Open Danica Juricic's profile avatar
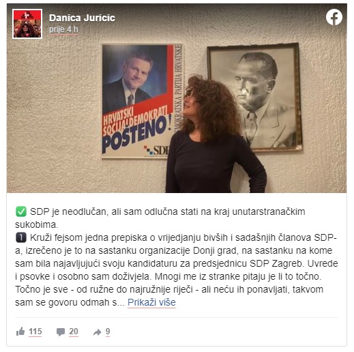Image resolution: width=354 pixels, height=352 pixels. [x=27, y=24]
